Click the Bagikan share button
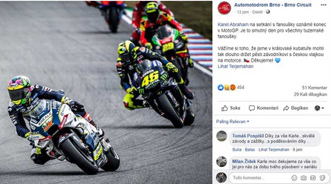 click(x=295, y=108)
